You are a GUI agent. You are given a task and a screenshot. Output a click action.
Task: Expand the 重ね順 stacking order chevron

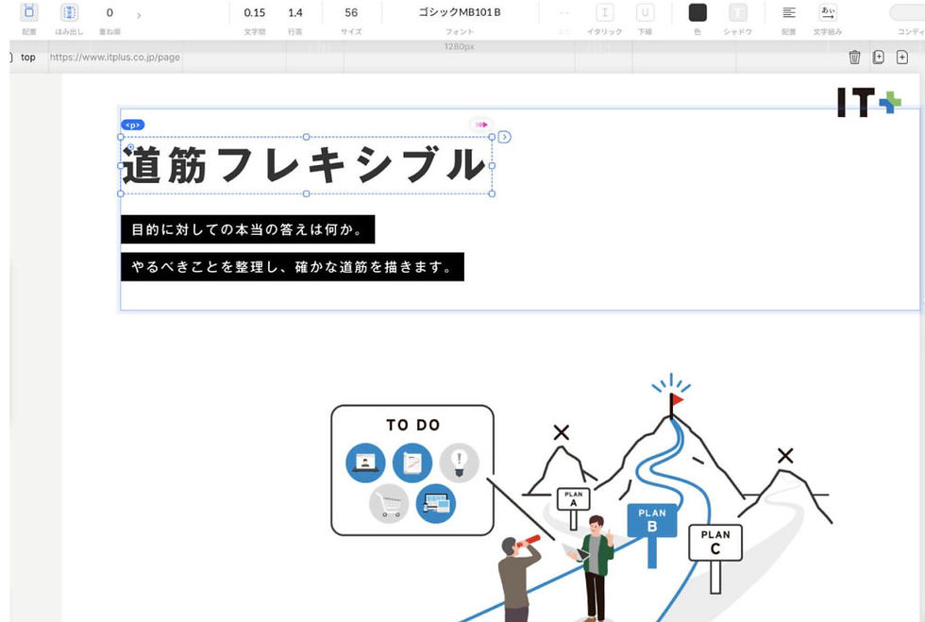(x=140, y=13)
